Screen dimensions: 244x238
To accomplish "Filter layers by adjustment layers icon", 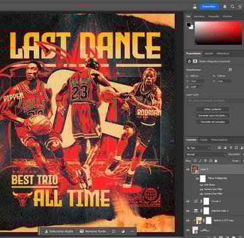I will [x=225, y=148].
